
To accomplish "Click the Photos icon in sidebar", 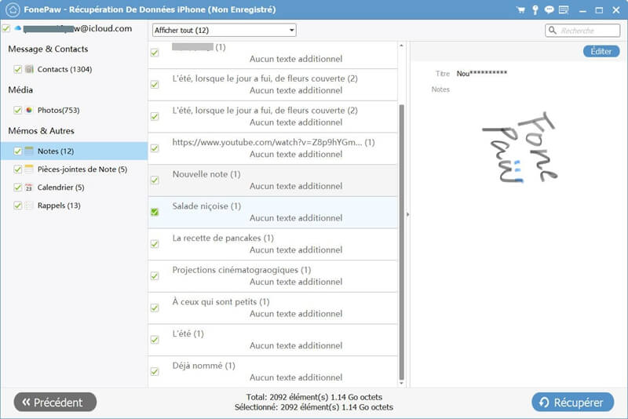I will pyautogui.click(x=29, y=110).
